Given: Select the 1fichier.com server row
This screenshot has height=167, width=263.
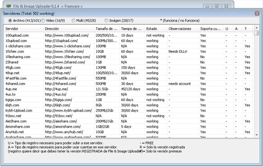Looking at the screenshot, I should pos(128,51).
